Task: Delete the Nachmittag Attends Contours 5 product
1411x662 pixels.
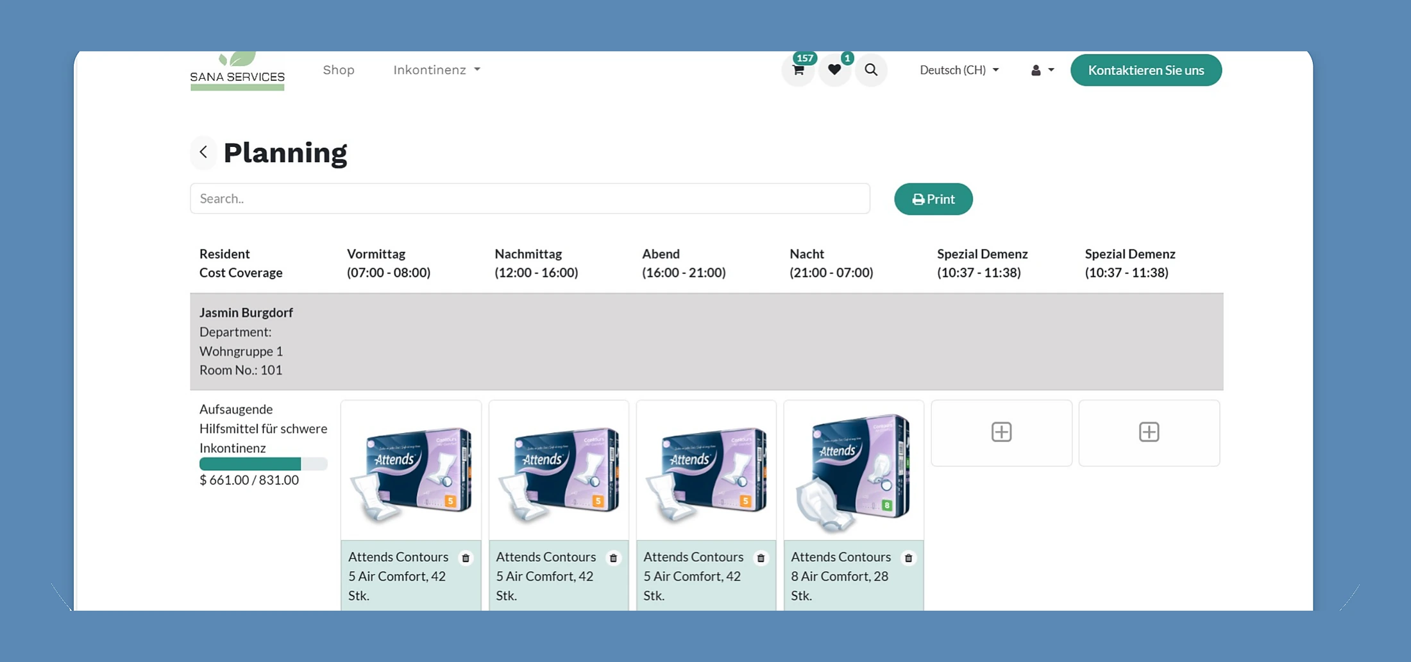Action: [614, 558]
